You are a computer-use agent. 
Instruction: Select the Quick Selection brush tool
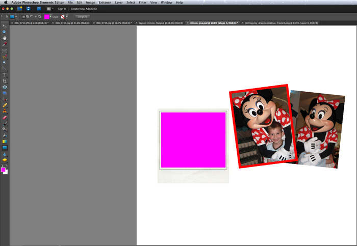(x=4, y=69)
